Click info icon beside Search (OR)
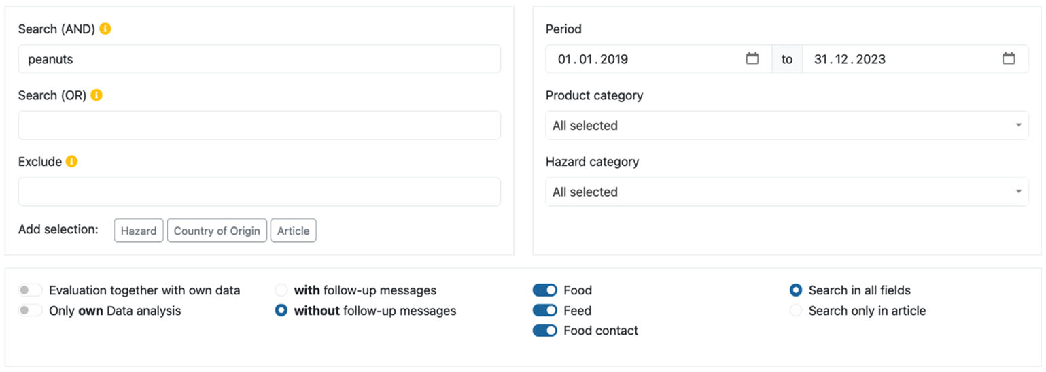Viewport: 1046px width, 372px height. [x=97, y=95]
